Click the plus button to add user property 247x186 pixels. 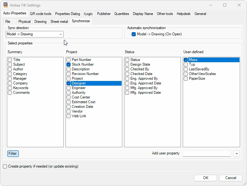(236, 153)
